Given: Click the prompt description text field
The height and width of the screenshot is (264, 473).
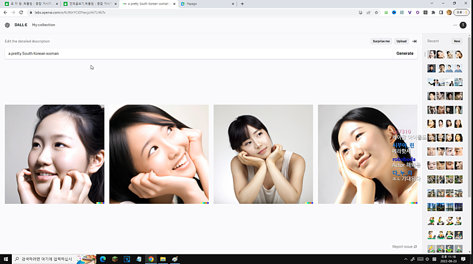Looking at the screenshot, I should click(x=195, y=53).
